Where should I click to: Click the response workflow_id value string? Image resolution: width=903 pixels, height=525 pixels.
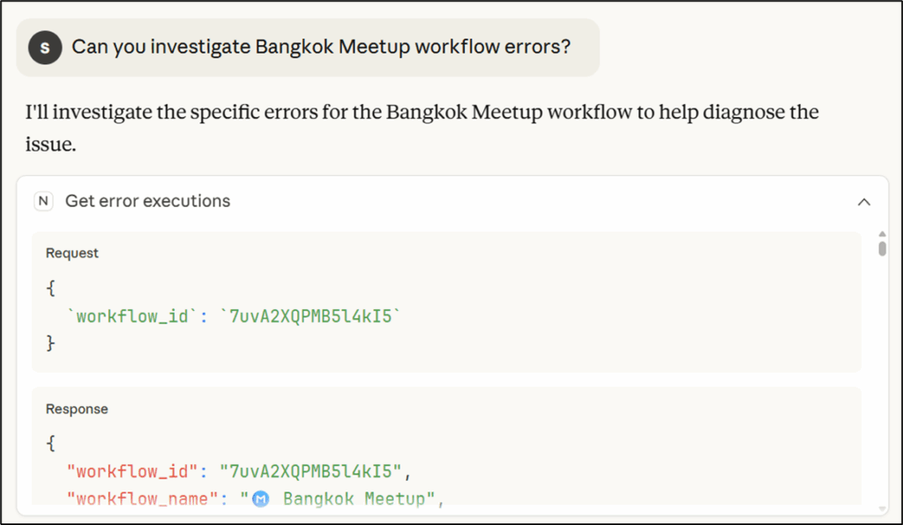coord(310,471)
